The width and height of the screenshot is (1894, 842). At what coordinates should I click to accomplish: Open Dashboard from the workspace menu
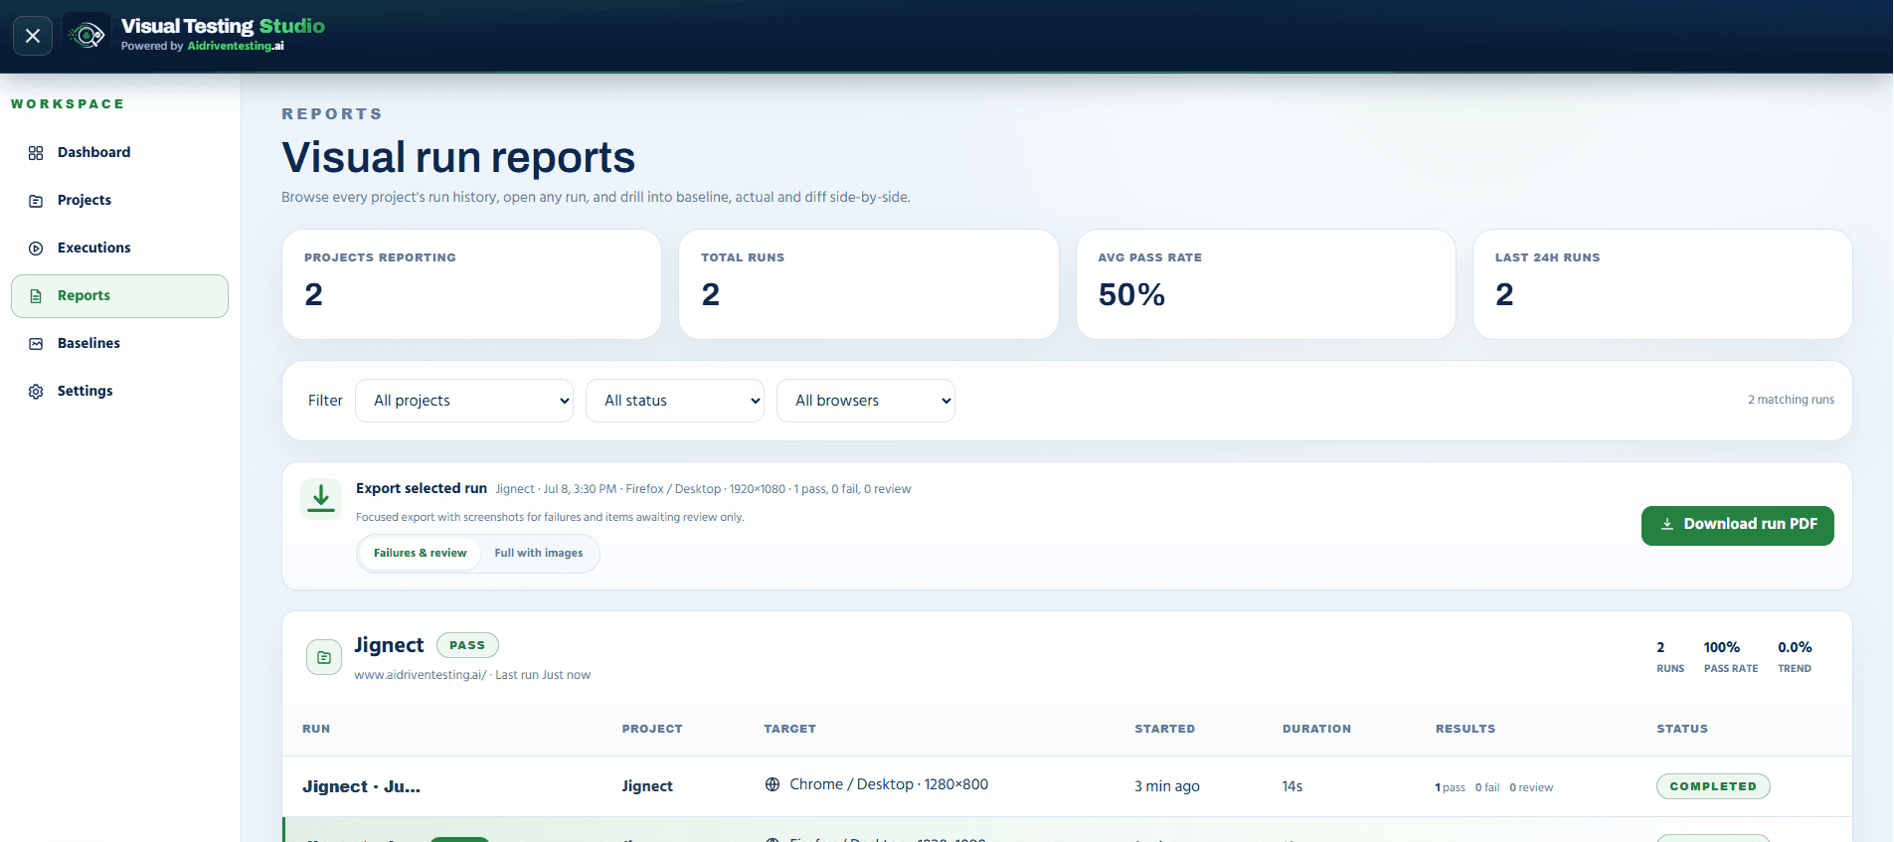point(119,152)
